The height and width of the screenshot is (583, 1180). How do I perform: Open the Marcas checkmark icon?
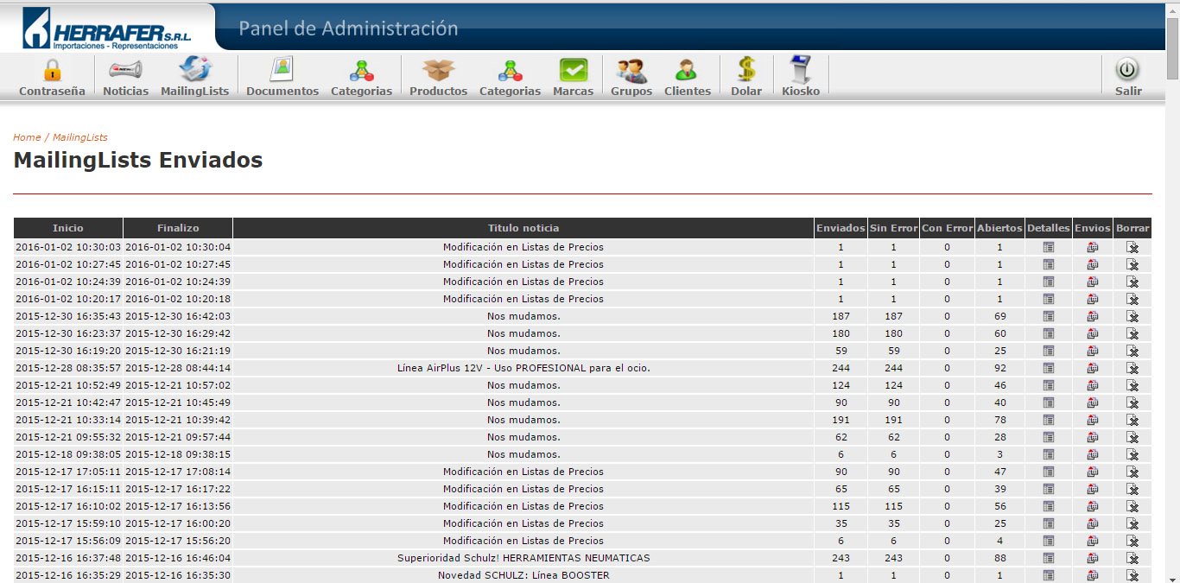point(574,70)
